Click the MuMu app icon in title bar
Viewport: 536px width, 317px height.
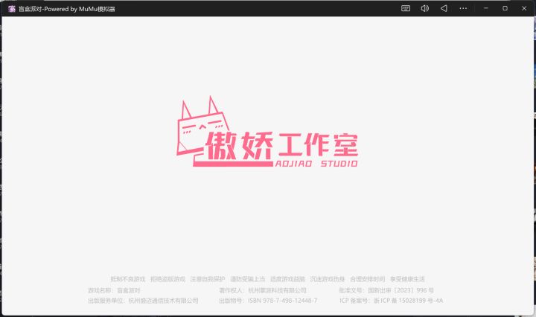[12, 9]
